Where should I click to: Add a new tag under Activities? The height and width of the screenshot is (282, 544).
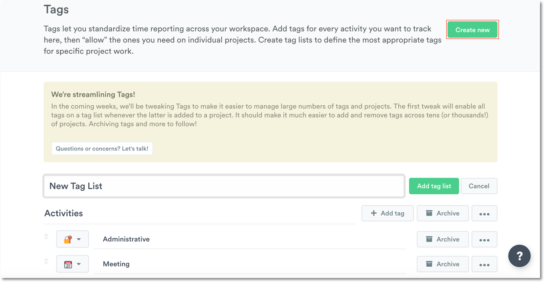[387, 213]
